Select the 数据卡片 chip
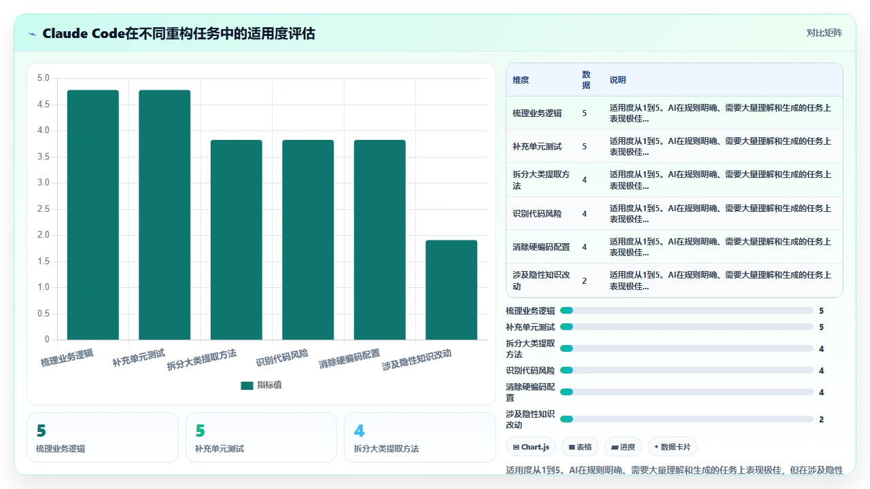 pyautogui.click(x=672, y=447)
